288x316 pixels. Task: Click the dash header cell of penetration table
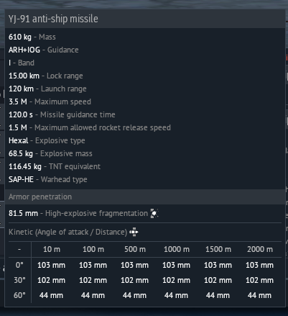(19, 249)
